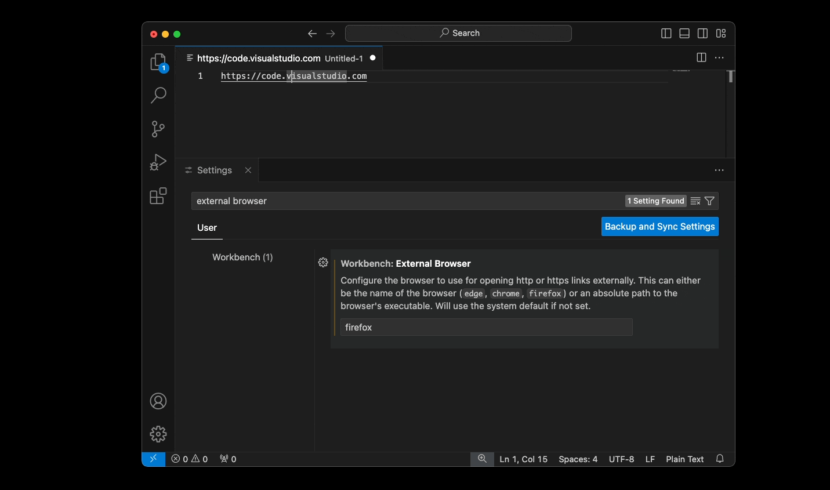830x490 pixels.
Task: Toggle secondary sidebar visibility
Action: [x=702, y=33]
